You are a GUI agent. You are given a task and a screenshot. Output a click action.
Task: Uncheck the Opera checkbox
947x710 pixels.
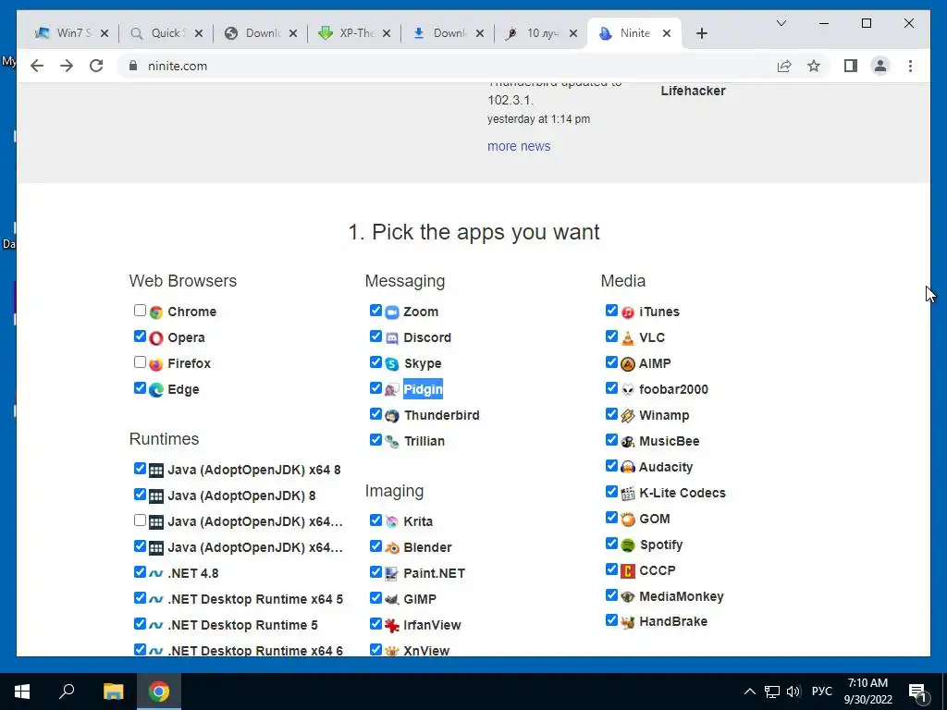(x=140, y=337)
